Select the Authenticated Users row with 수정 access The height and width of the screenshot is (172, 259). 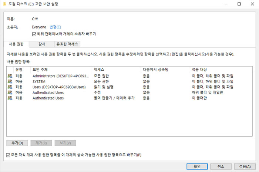[129, 92]
